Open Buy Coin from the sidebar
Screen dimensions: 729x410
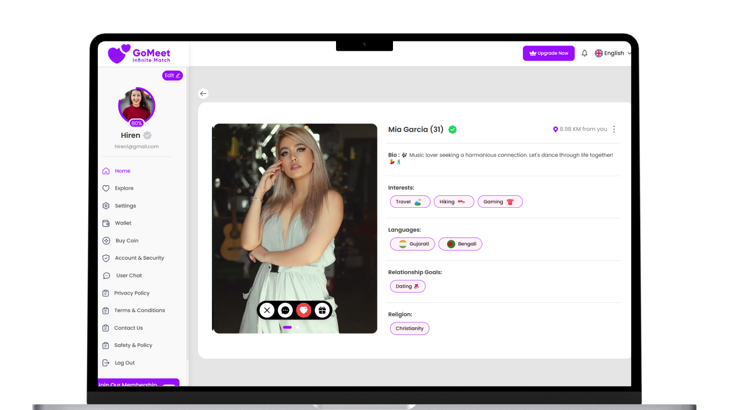(x=126, y=240)
